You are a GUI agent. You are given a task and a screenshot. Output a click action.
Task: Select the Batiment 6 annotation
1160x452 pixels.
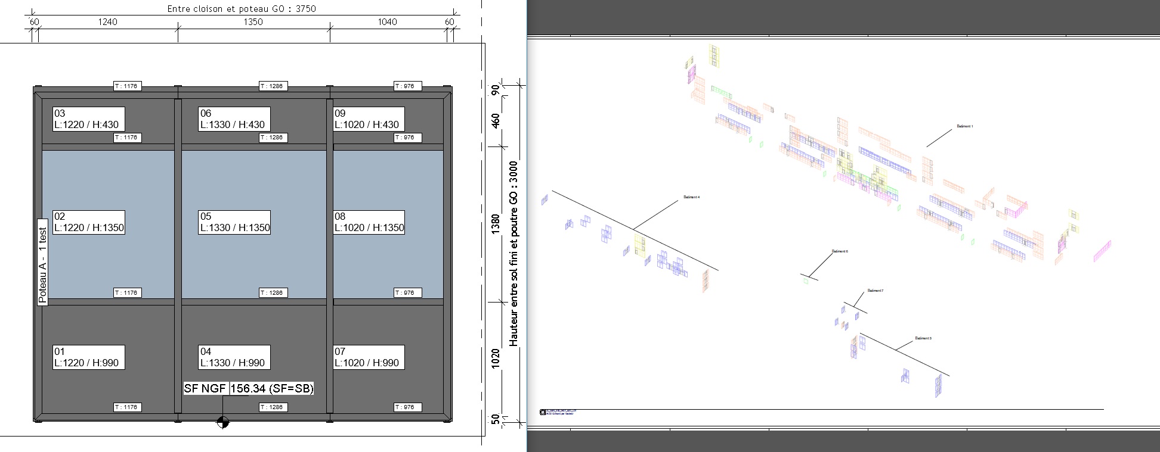pyautogui.click(x=839, y=251)
